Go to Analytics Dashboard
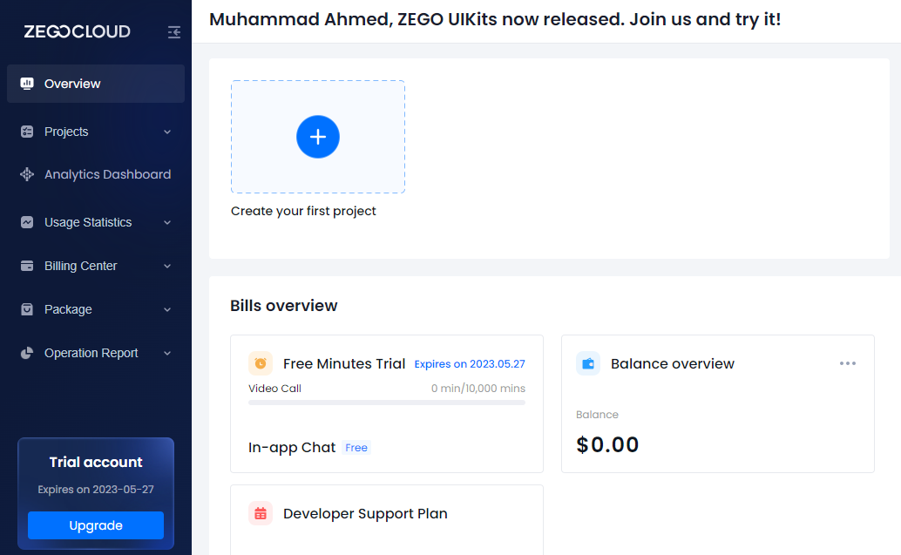This screenshot has width=901, height=555. 107,174
